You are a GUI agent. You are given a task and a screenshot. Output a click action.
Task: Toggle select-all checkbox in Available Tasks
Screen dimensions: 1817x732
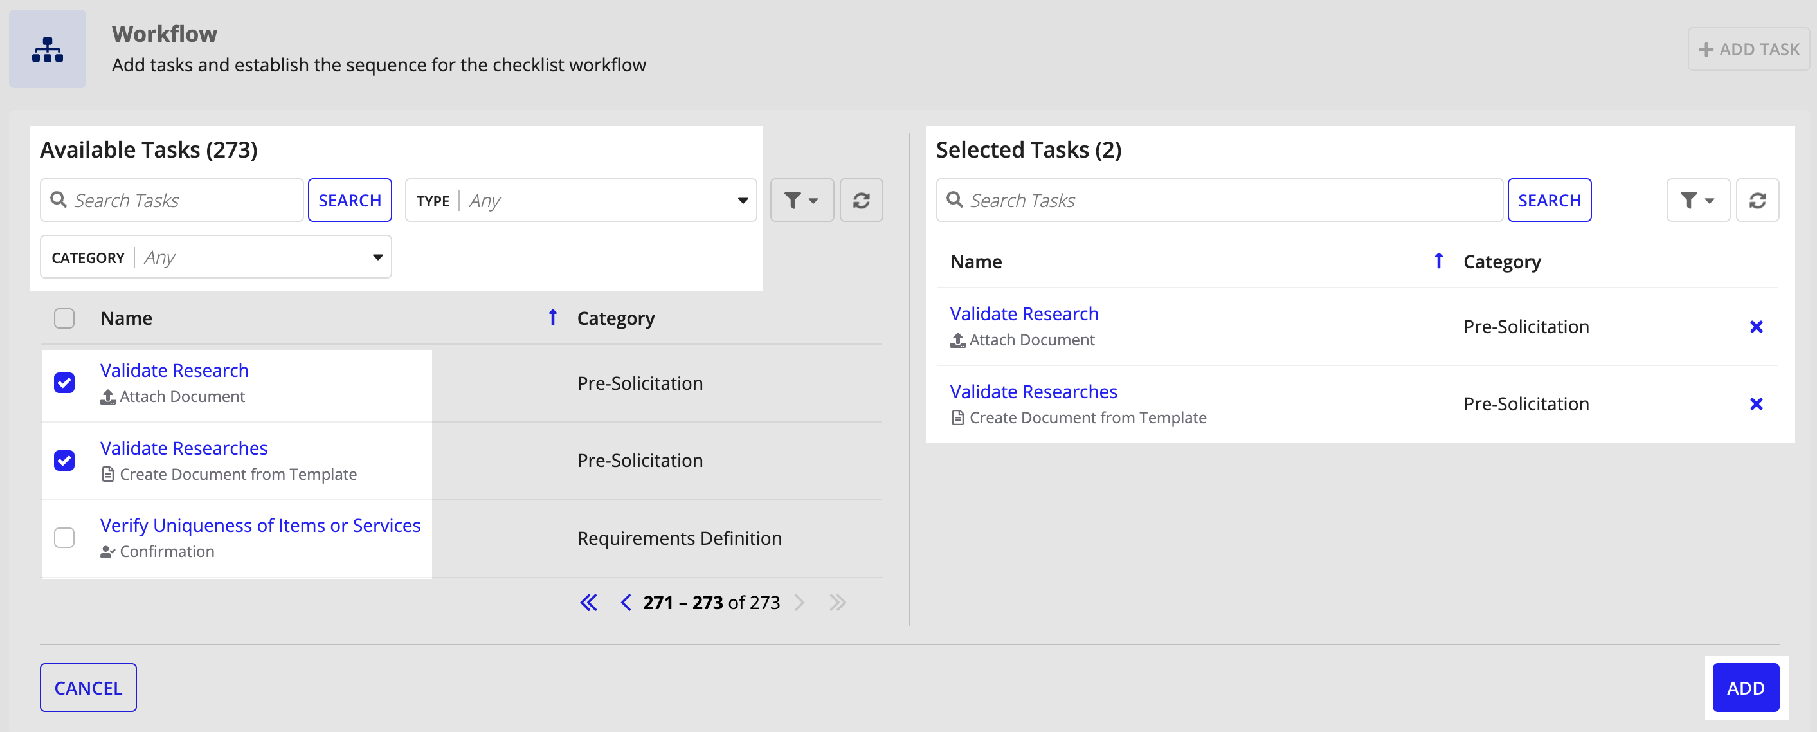64,318
